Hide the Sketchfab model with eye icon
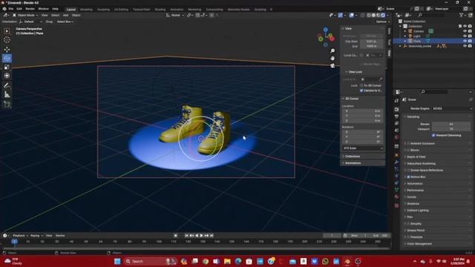The width and height of the screenshot is (475, 267). (465, 46)
